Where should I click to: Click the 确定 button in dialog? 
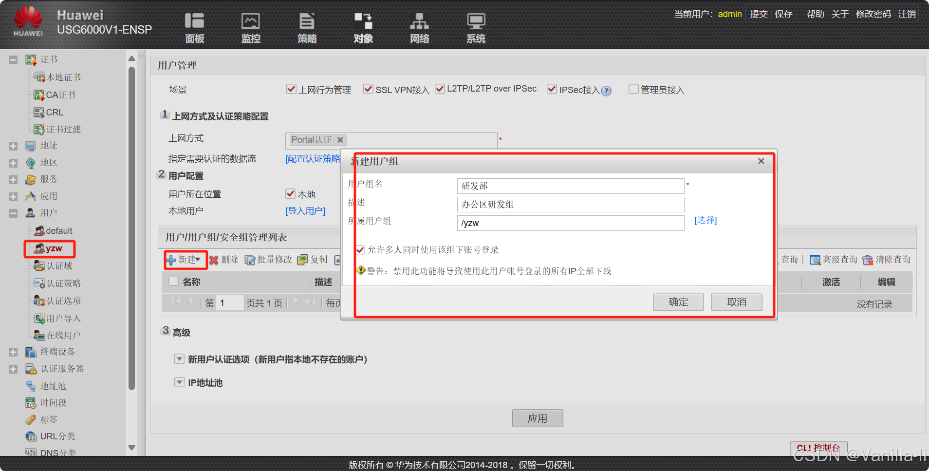[x=678, y=302]
